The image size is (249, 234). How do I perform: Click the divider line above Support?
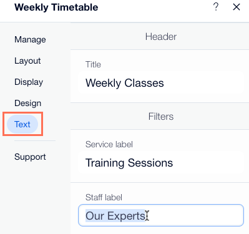tap(35, 140)
